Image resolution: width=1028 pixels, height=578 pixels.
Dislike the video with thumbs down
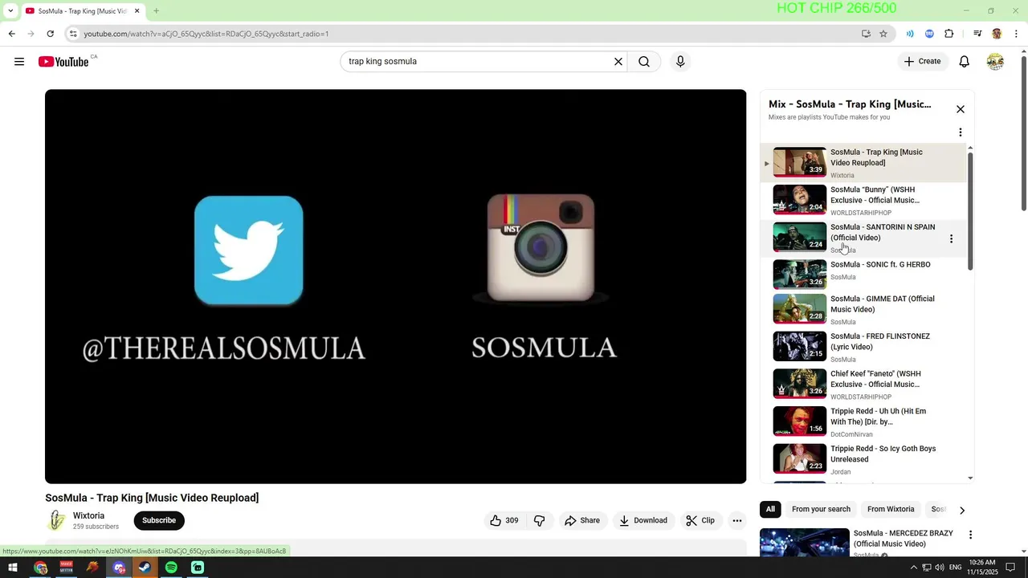pyautogui.click(x=540, y=520)
